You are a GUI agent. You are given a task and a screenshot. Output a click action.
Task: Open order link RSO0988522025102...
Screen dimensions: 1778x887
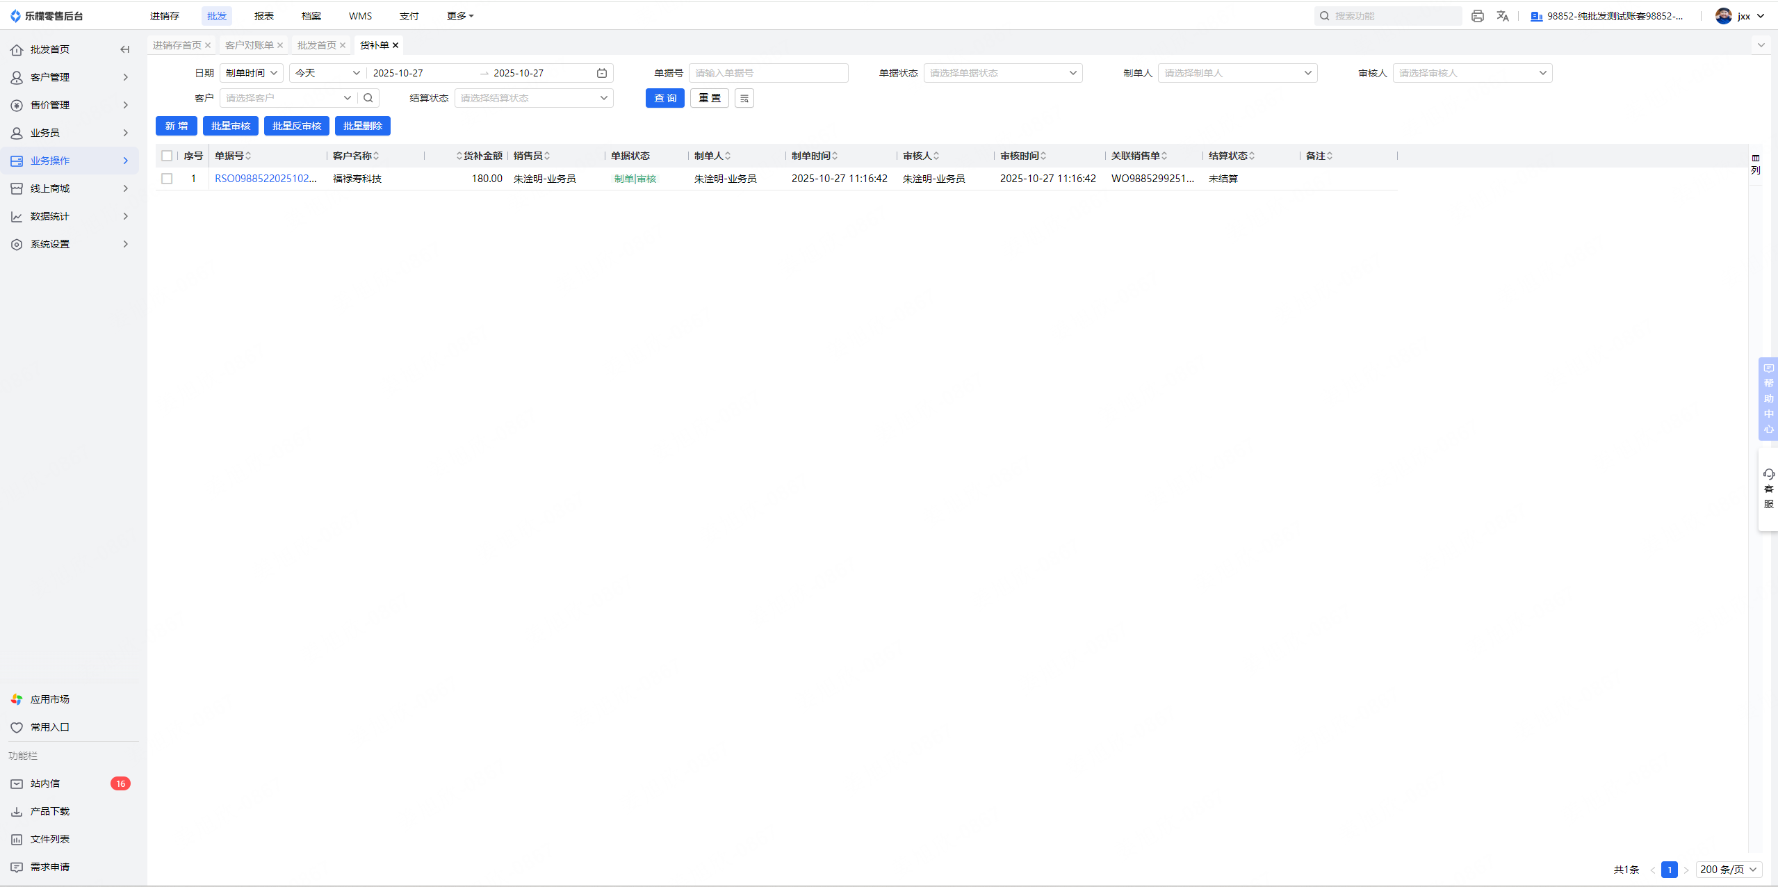pyautogui.click(x=266, y=179)
